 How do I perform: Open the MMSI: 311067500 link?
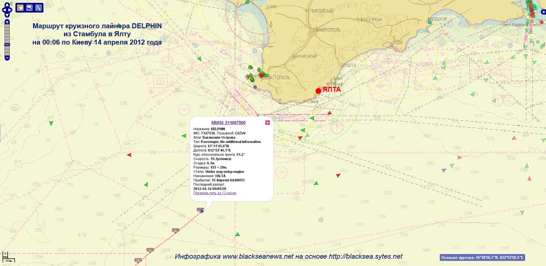pyautogui.click(x=228, y=123)
